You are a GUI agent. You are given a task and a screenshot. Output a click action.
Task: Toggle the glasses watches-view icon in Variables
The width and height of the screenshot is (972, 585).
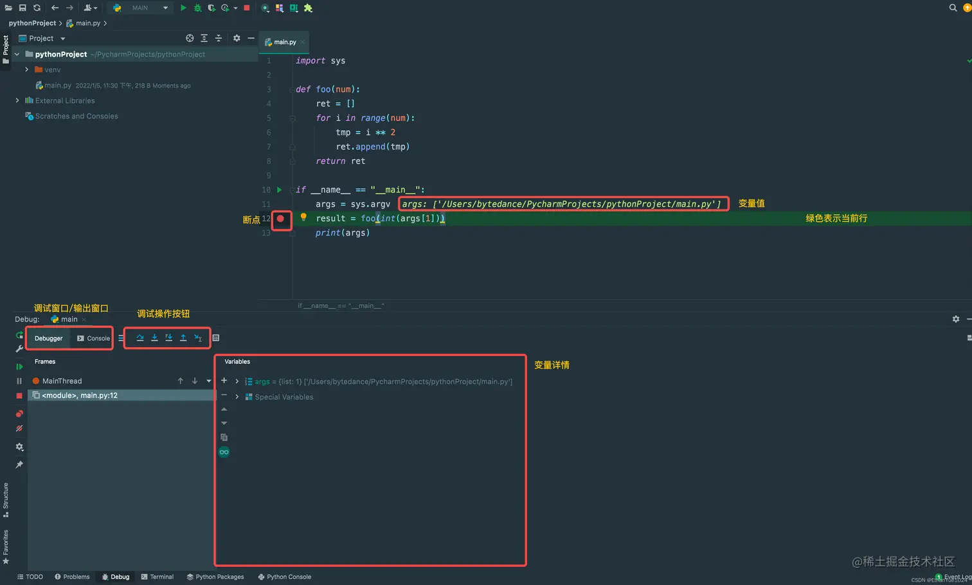click(x=224, y=452)
